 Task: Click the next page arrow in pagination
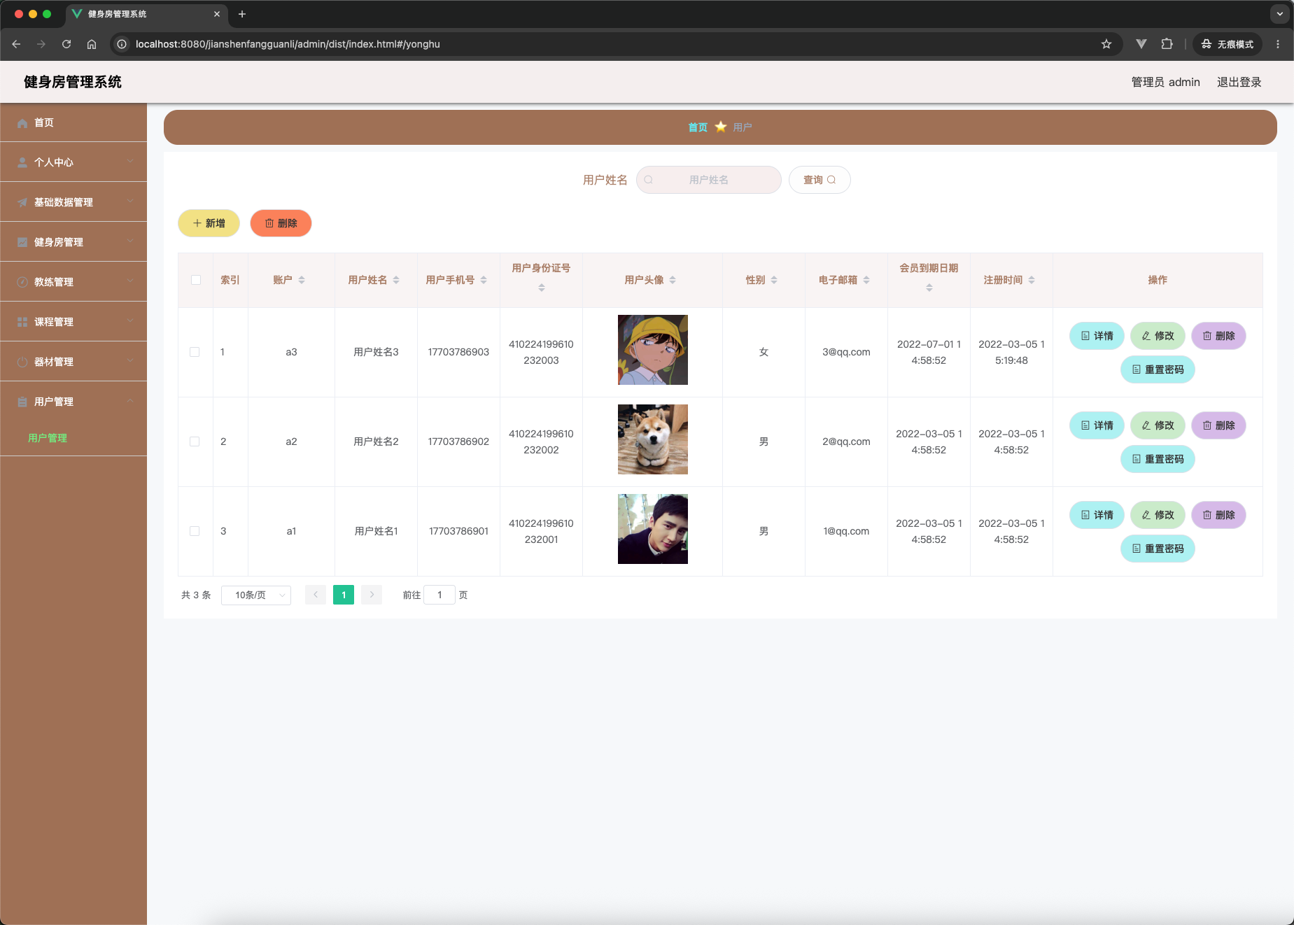372,595
